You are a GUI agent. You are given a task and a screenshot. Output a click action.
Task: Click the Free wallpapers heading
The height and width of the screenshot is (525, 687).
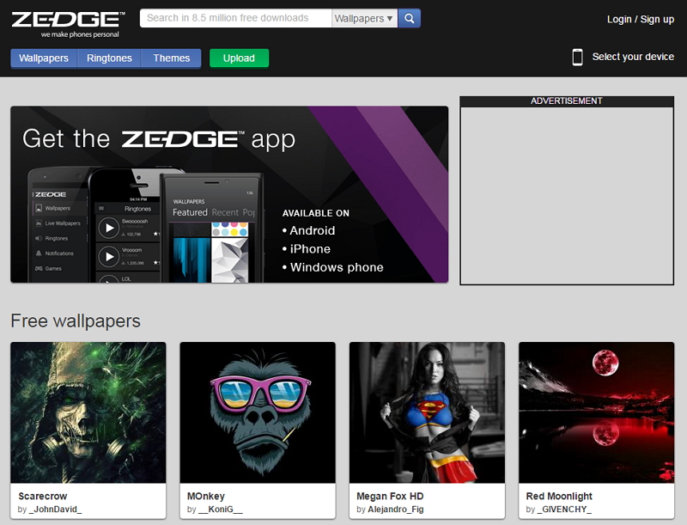click(x=76, y=320)
